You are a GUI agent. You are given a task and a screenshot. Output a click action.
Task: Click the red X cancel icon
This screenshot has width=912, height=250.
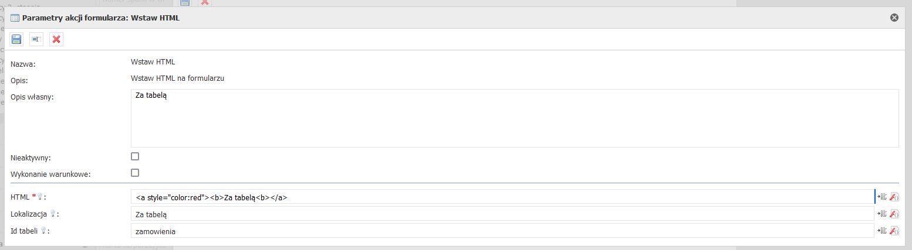(56, 39)
